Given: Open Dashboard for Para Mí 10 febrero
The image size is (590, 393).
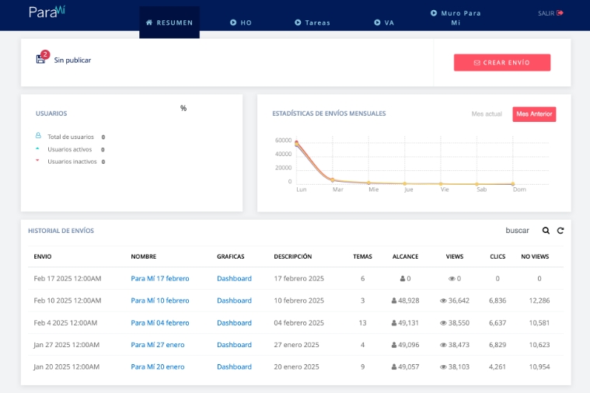Looking at the screenshot, I should [x=234, y=301].
